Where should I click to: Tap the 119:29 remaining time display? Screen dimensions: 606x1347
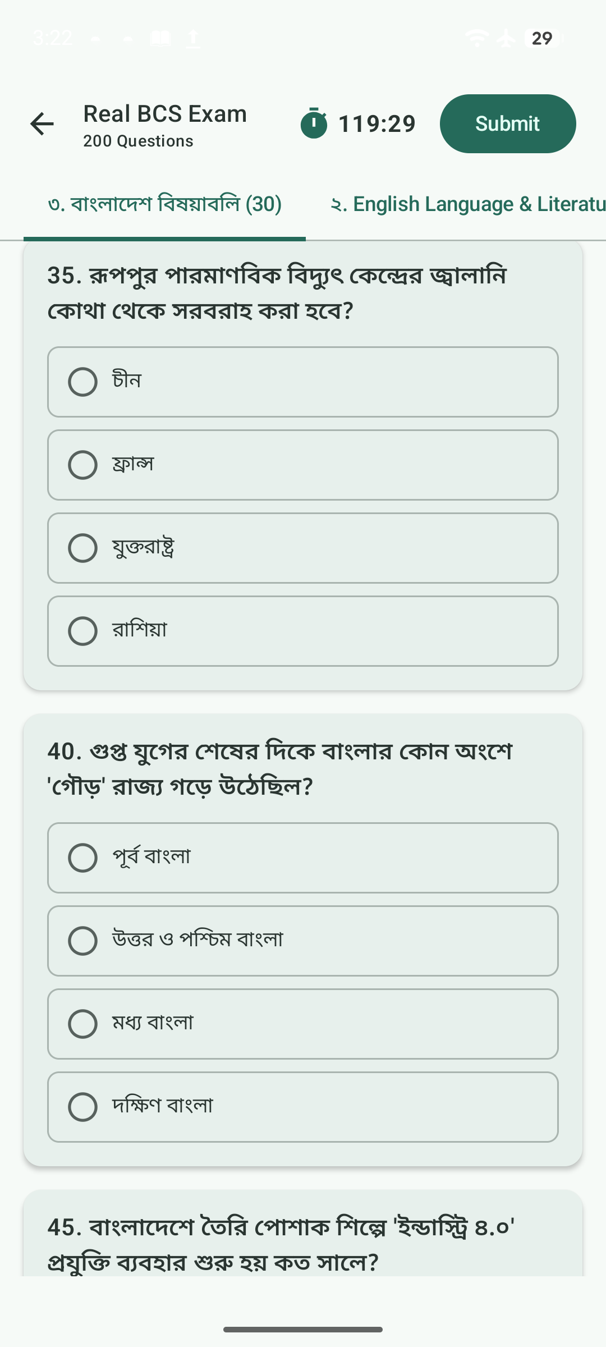pos(377,124)
